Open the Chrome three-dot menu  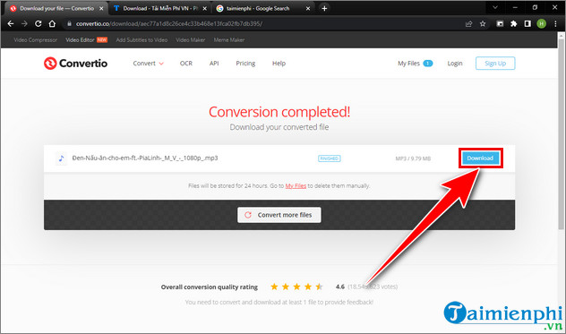[x=555, y=24]
